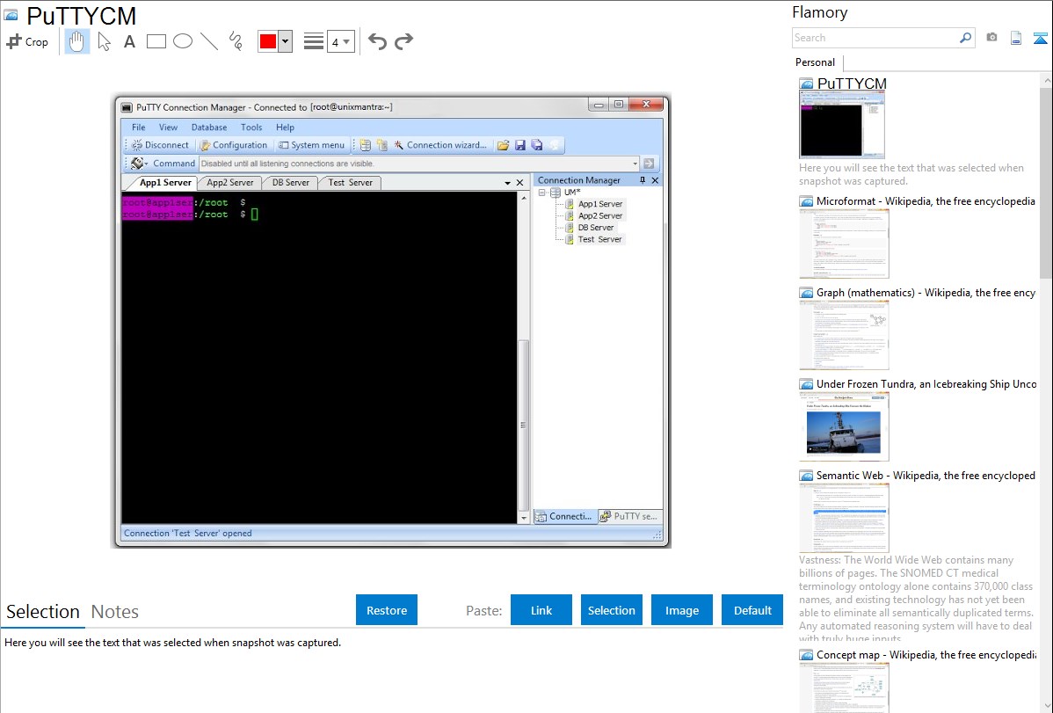Redo the last annotation
Screen dimensions: 1053x713
pyautogui.click(x=403, y=41)
